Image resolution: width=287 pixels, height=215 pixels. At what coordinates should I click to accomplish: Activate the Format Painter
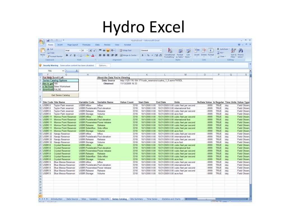click(x=55, y=56)
